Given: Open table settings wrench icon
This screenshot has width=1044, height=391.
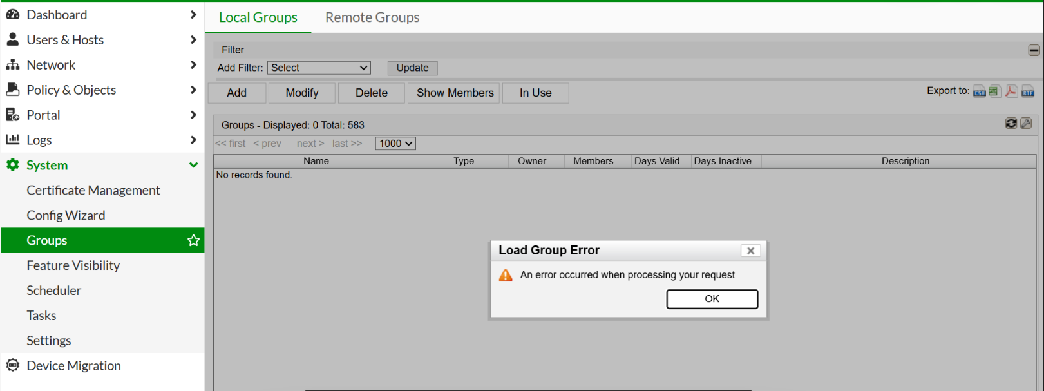Looking at the screenshot, I should click(1026, 123).
